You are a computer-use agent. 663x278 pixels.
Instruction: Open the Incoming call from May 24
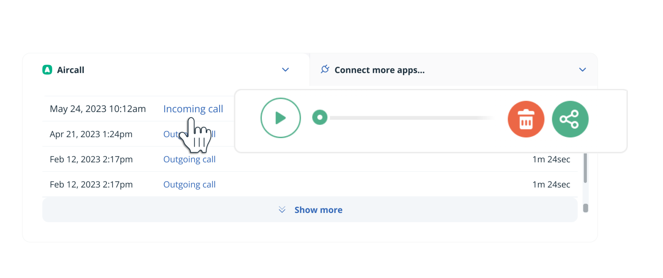[193, 109]
